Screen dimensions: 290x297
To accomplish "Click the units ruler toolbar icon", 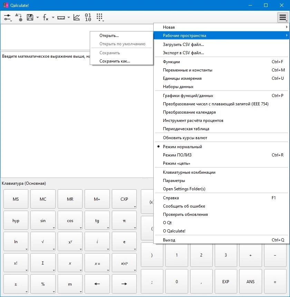I will 61,18.
